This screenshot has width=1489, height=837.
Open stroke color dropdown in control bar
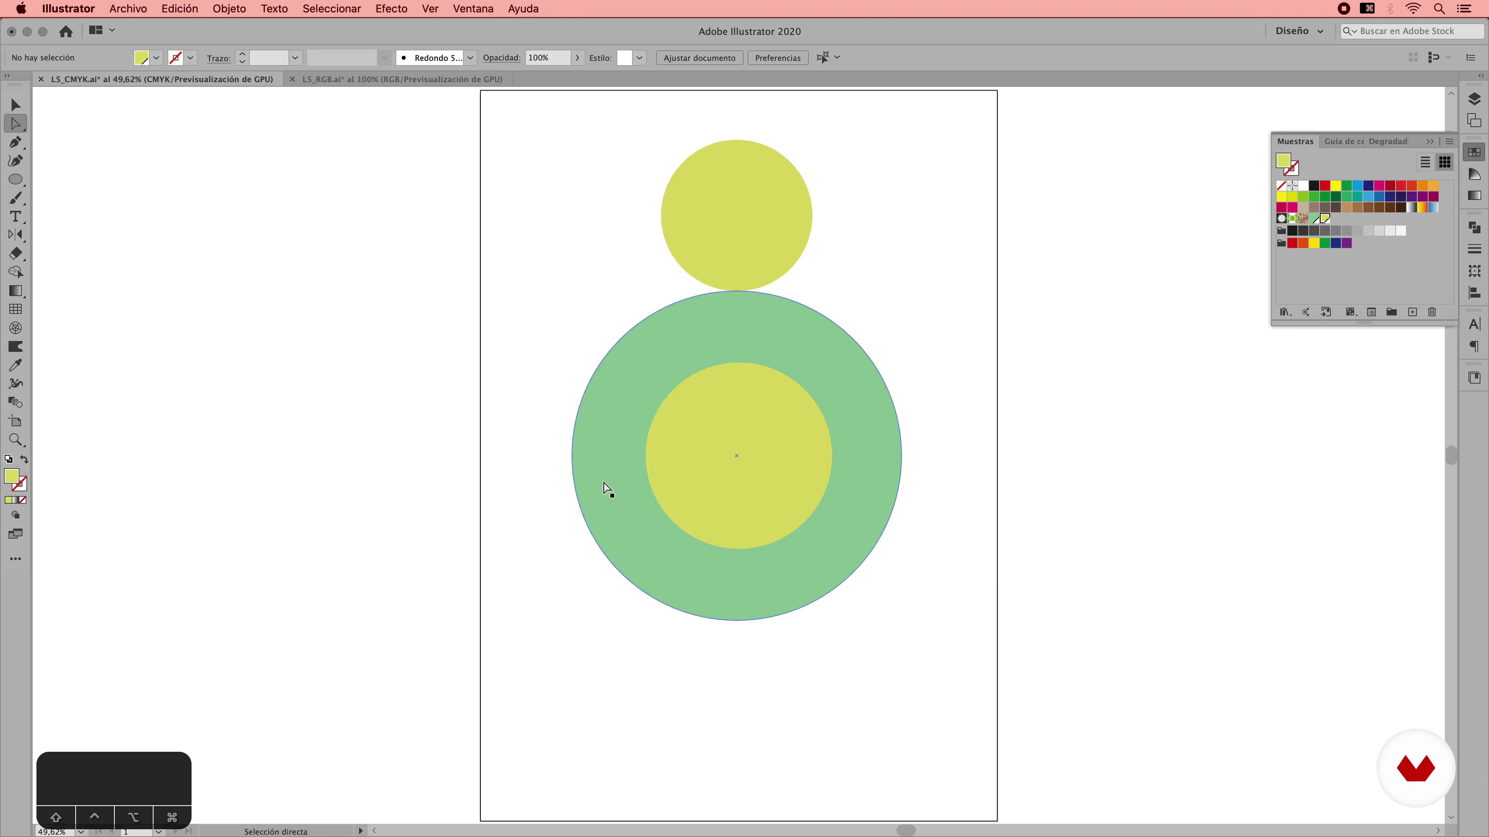point(190,58)
